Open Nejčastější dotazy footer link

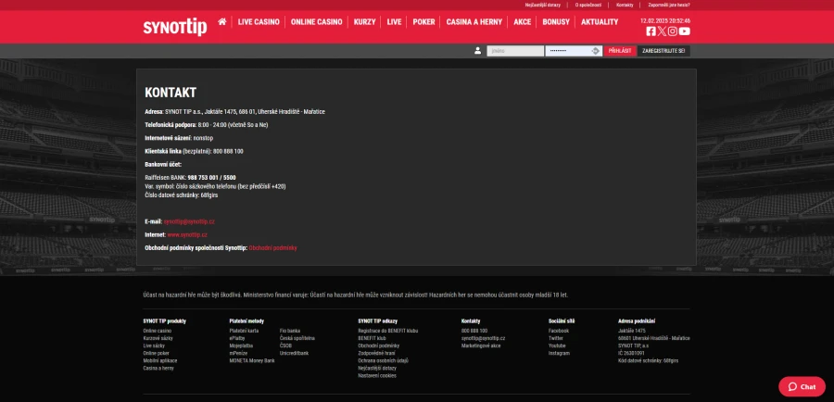pyautogui.click(x=377, y=368)
